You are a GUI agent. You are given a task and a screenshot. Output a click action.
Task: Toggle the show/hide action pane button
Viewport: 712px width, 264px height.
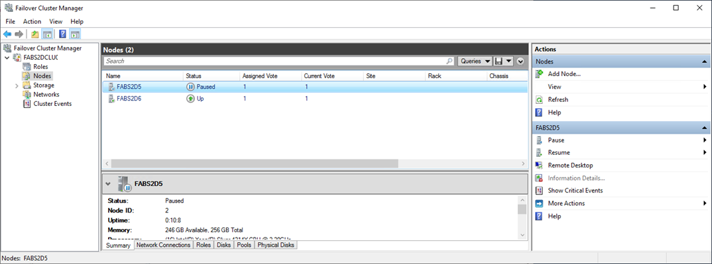(x=76, y=34)
